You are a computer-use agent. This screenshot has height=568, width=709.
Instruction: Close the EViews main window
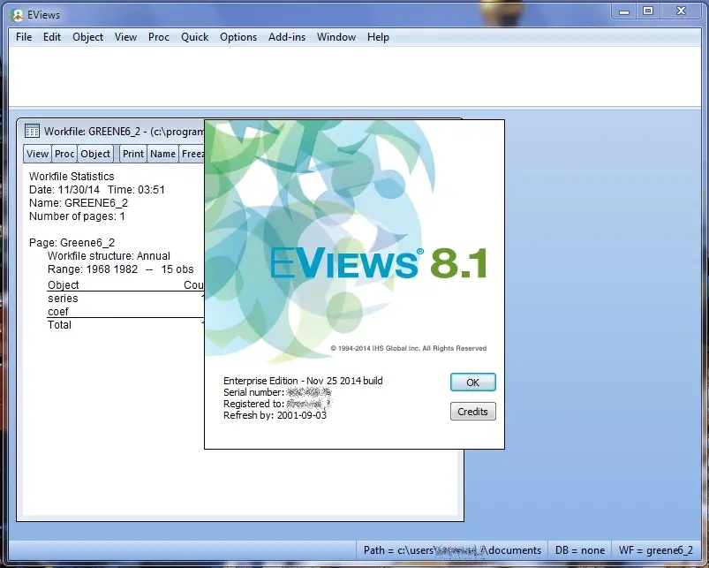681,11
